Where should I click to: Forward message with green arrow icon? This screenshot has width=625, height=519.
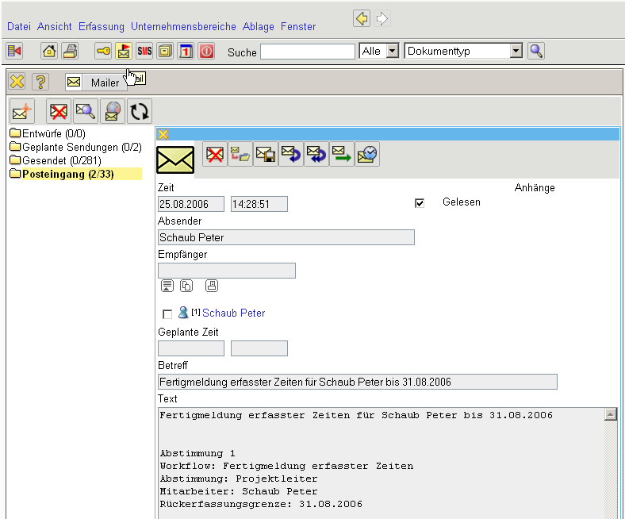point(342,154)
